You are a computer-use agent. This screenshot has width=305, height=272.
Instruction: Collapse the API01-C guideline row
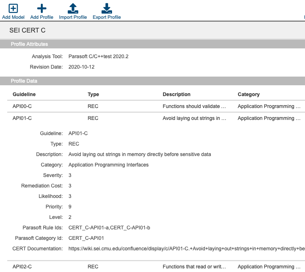pos(156,118)
